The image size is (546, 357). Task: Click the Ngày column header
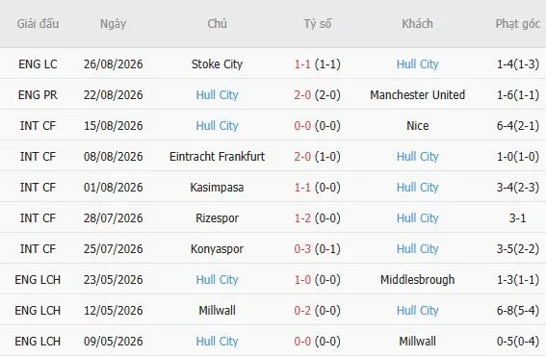113,24
